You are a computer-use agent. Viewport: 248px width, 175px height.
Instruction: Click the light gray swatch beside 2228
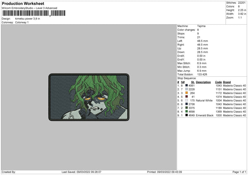coord(186,89)
